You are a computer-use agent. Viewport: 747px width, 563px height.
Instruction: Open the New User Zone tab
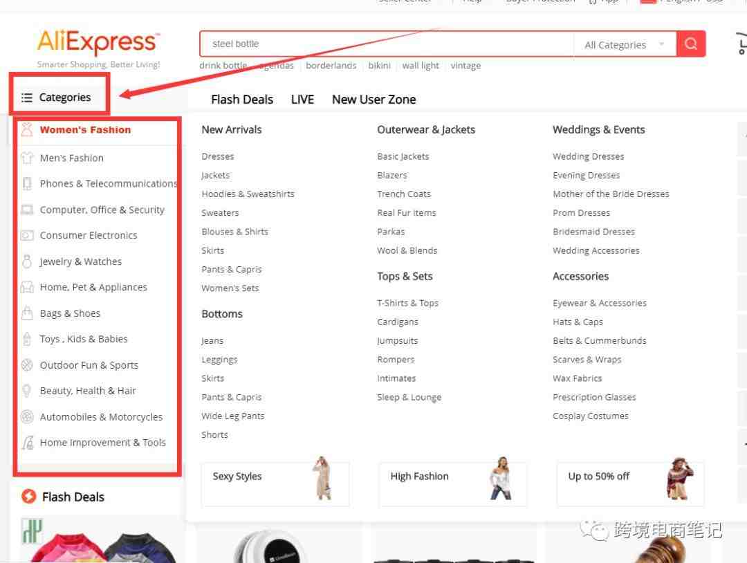pyautogui.click(x=374, y=100)
